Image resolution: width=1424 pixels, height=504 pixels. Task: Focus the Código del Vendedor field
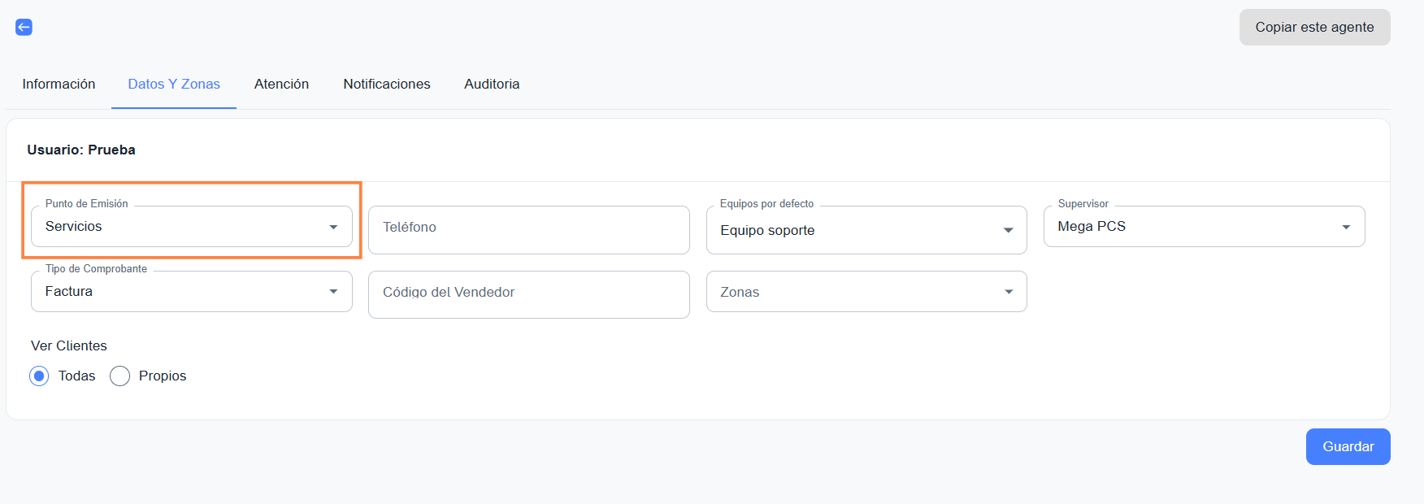click(x=528, y=293)
